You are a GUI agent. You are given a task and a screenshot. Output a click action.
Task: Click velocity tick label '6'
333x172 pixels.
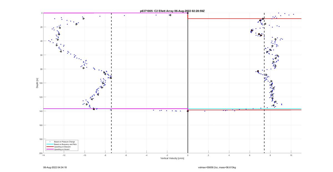(x=250, y=155)
